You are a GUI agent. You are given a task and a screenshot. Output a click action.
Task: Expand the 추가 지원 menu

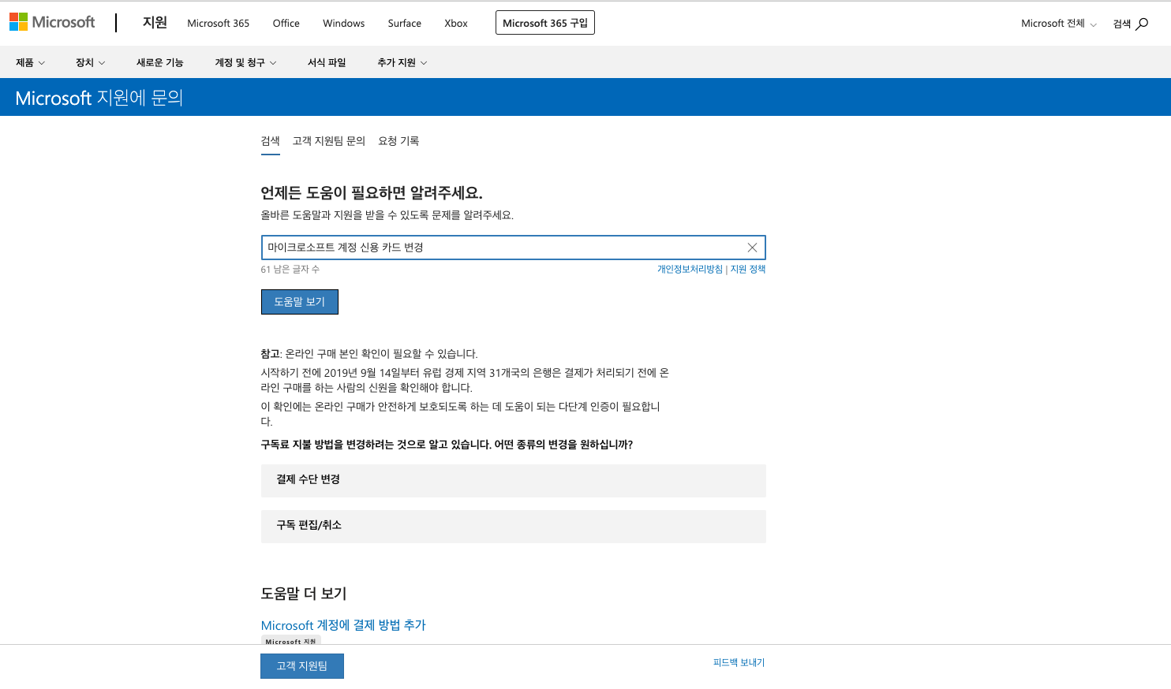(x=402, y=62)
